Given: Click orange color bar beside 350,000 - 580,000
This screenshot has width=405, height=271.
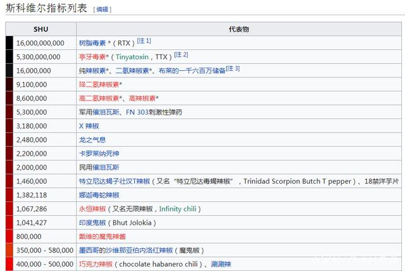Looking at the screenshot, I should (9, 250).
